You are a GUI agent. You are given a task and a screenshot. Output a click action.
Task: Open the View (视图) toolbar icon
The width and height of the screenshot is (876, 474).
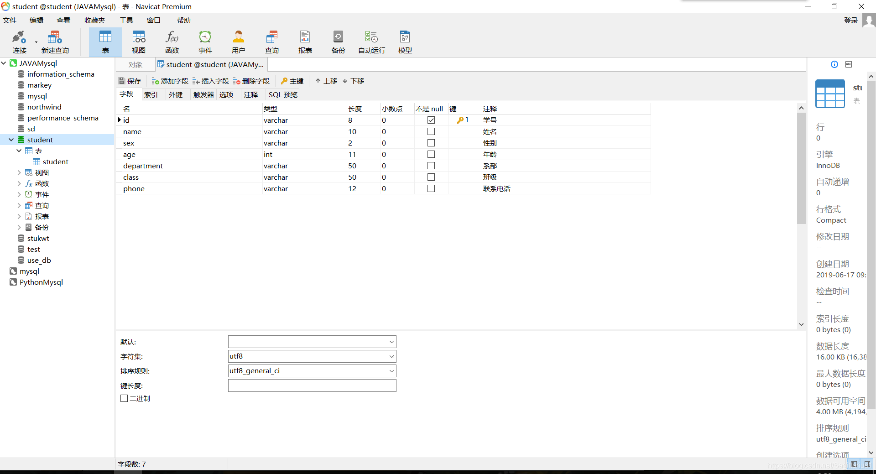tap(139, 42)
